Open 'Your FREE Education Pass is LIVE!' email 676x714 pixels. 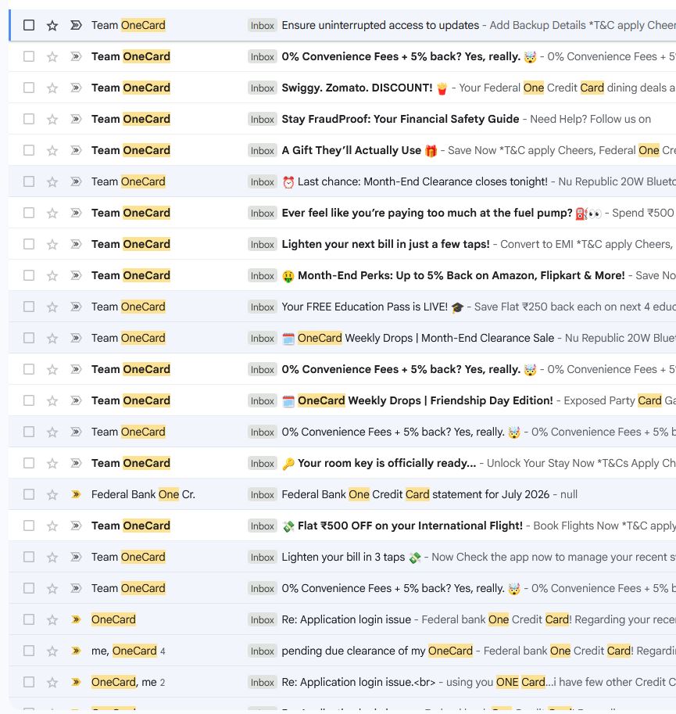pyautogui.click(x=365, y=307)
